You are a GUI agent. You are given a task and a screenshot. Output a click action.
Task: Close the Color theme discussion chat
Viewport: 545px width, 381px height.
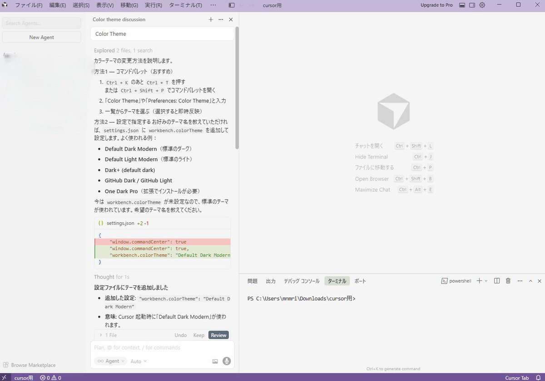[x=231, y=20]
